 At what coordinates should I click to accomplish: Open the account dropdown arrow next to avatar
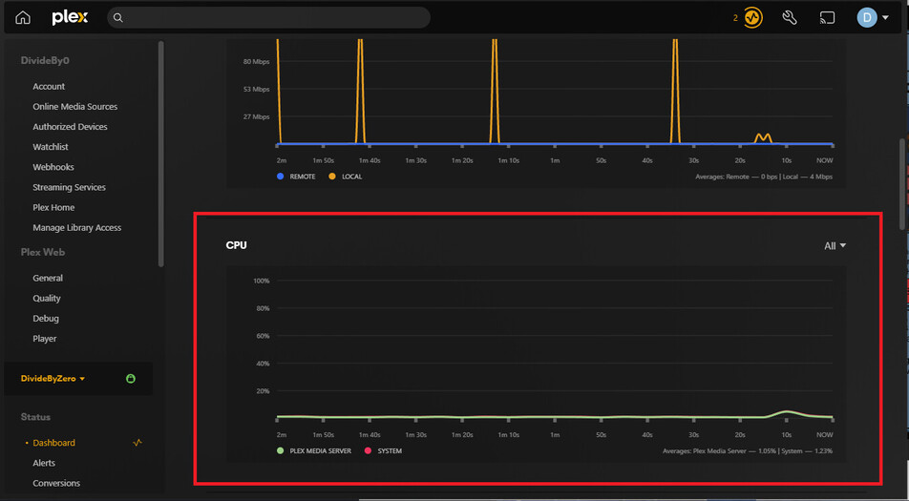pyautogui.click(x=885, y=18)
